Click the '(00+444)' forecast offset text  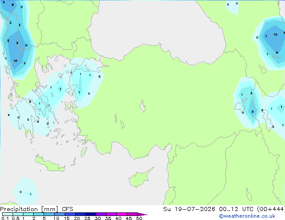271,209
